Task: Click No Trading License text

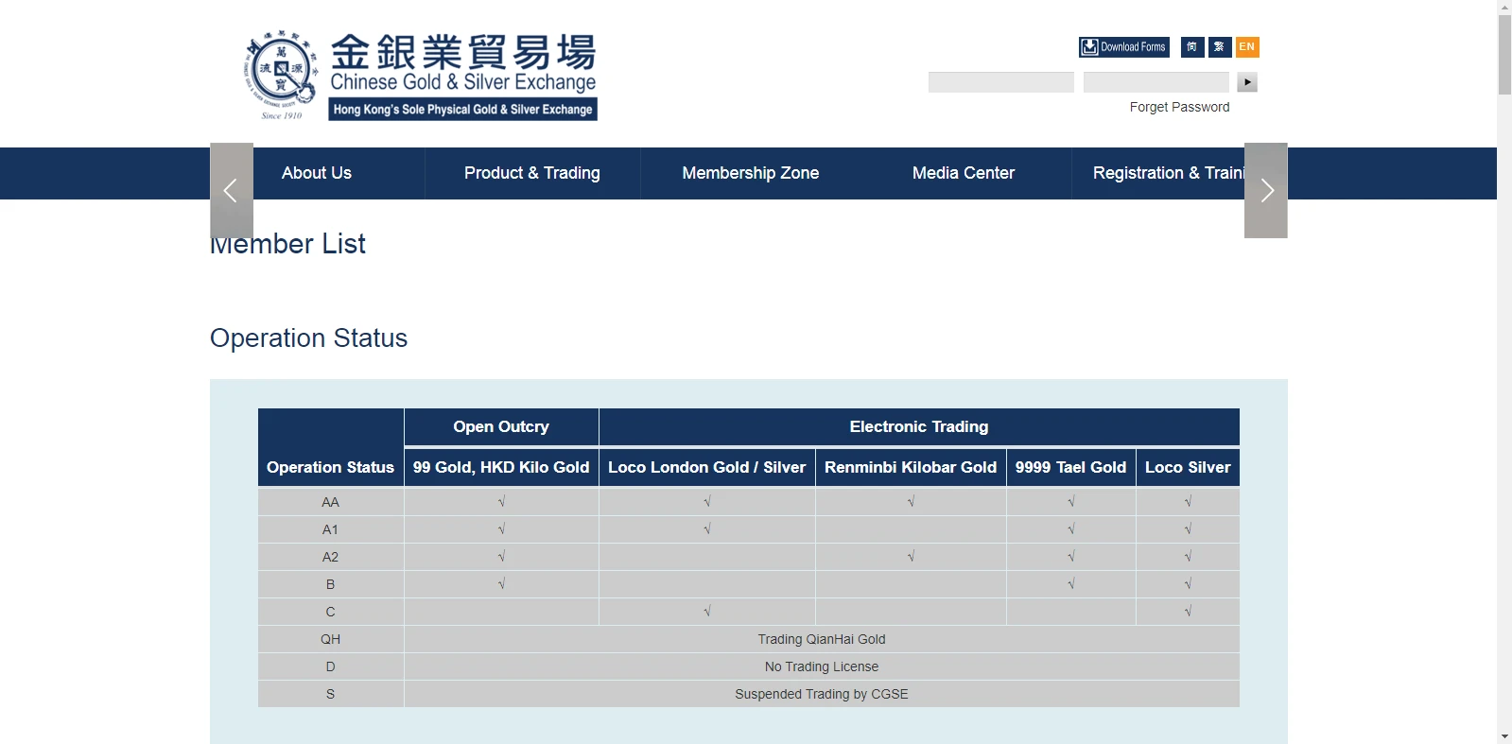Action: point(822,666)
